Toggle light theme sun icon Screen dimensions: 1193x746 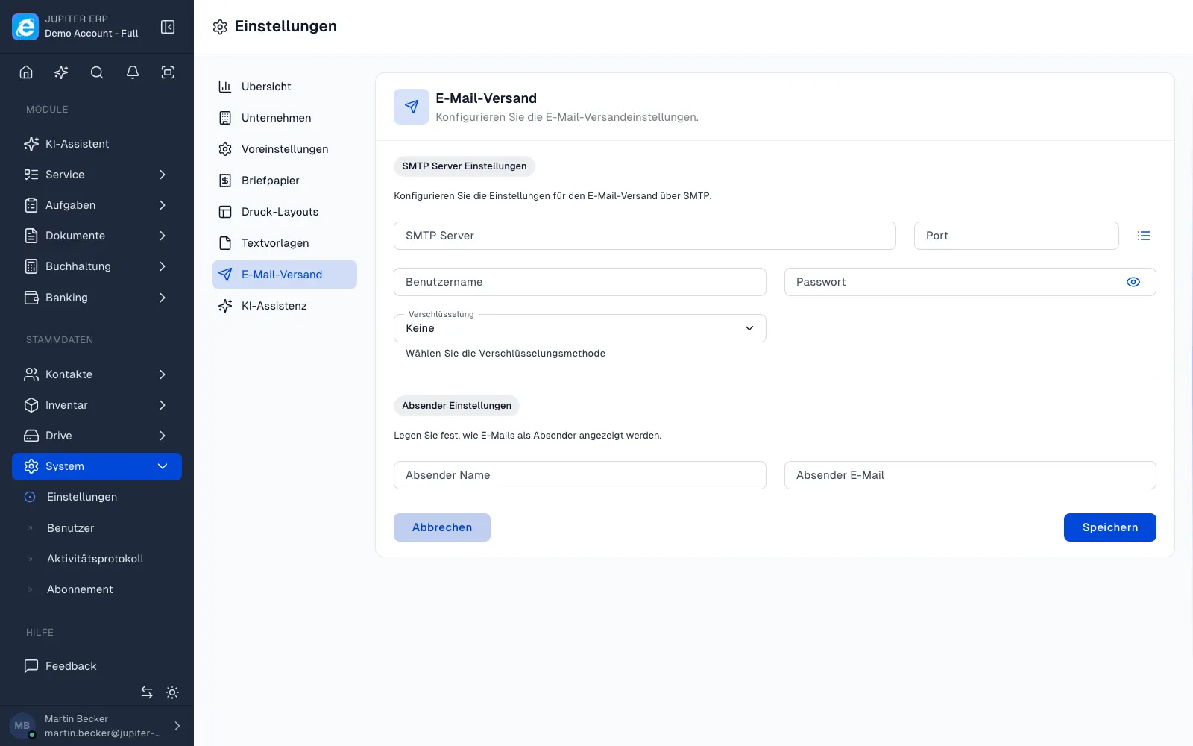(172, 692)
